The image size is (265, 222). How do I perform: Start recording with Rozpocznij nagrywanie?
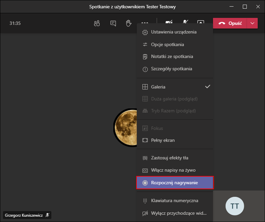[x=175, y=183]
